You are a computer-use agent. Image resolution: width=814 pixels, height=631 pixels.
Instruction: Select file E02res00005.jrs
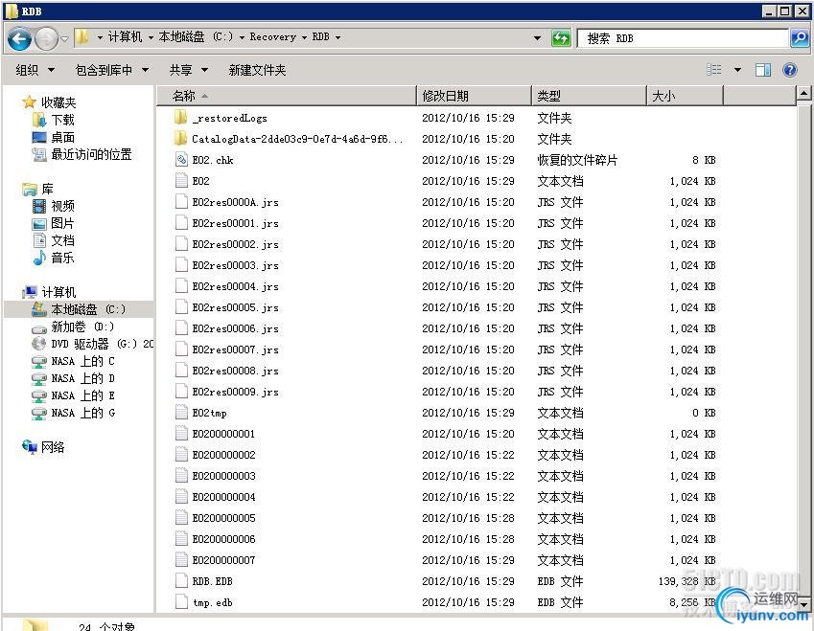point(235,307)
